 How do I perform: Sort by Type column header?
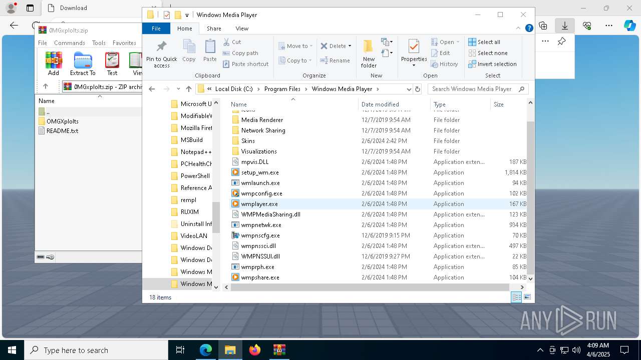click(460, 104)
